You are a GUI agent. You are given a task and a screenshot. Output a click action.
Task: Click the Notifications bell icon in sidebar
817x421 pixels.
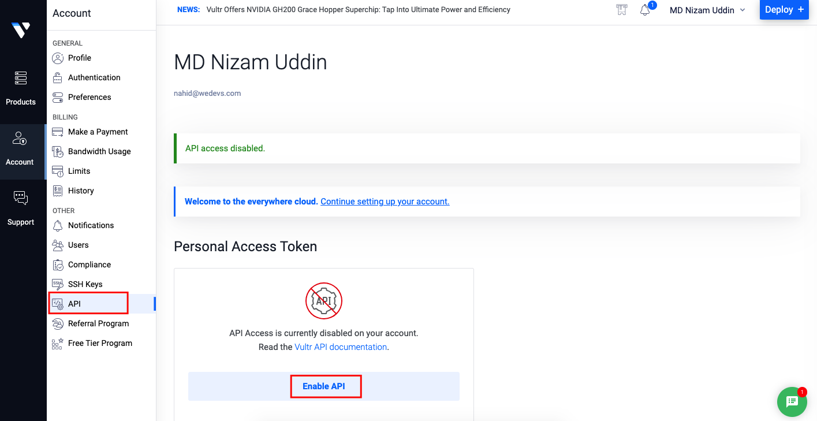coord(58,225)
